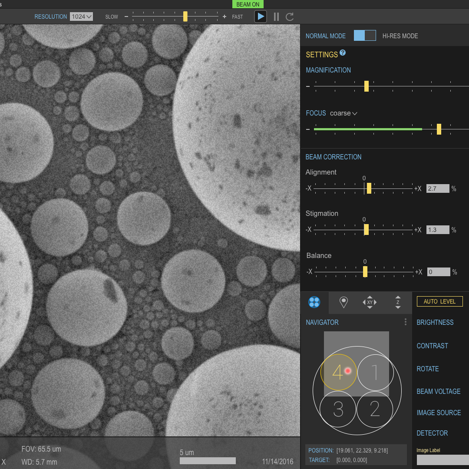Open the Settings help icon

coord(343,53)
